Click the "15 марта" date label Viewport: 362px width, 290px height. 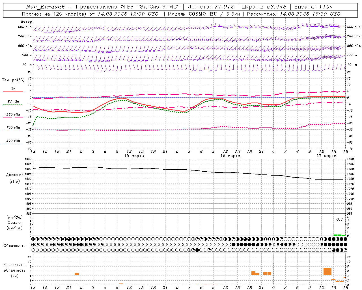[134, 156]
